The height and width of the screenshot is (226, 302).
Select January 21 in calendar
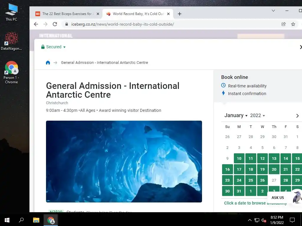click(285, 169)
